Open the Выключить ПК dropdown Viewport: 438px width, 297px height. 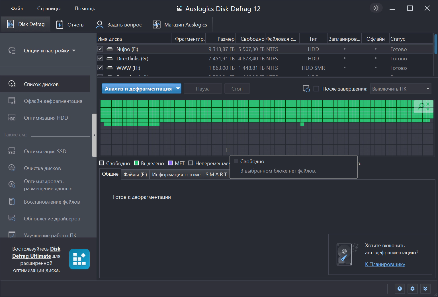tap(401, 89)
